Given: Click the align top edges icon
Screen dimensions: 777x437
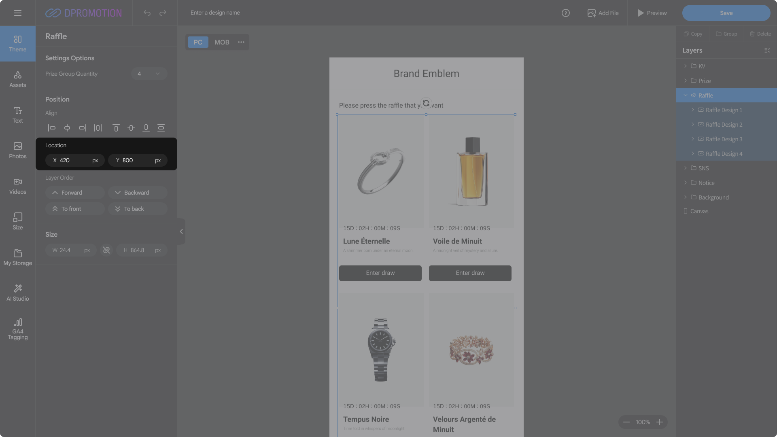Looking at the screenshot, I should point(116,128).
